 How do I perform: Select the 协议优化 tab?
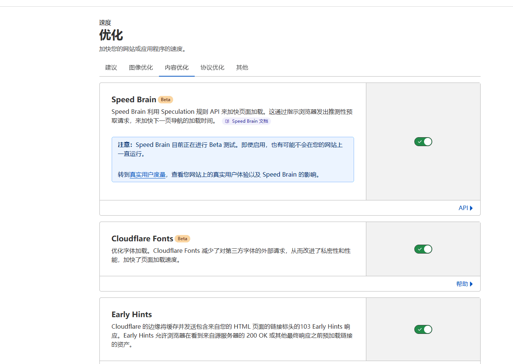coord(212,67)
